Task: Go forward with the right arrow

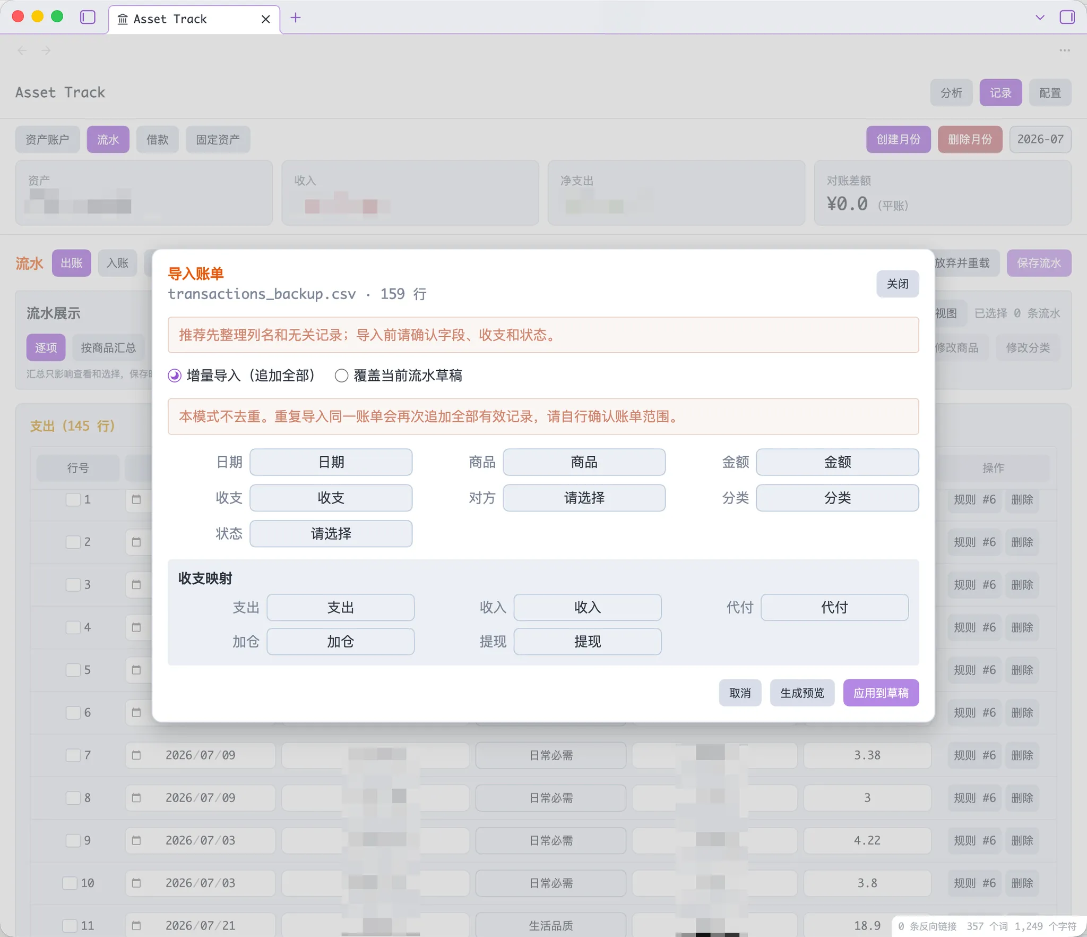Action: click(x=46, y=50)
